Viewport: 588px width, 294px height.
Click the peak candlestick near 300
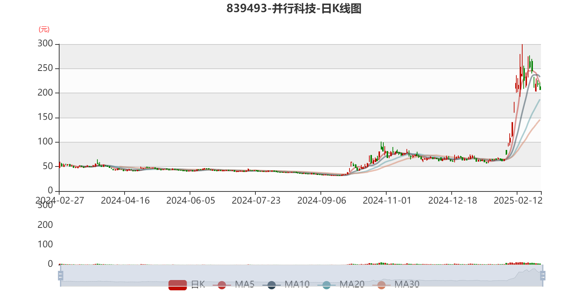[x=522, y=61]
